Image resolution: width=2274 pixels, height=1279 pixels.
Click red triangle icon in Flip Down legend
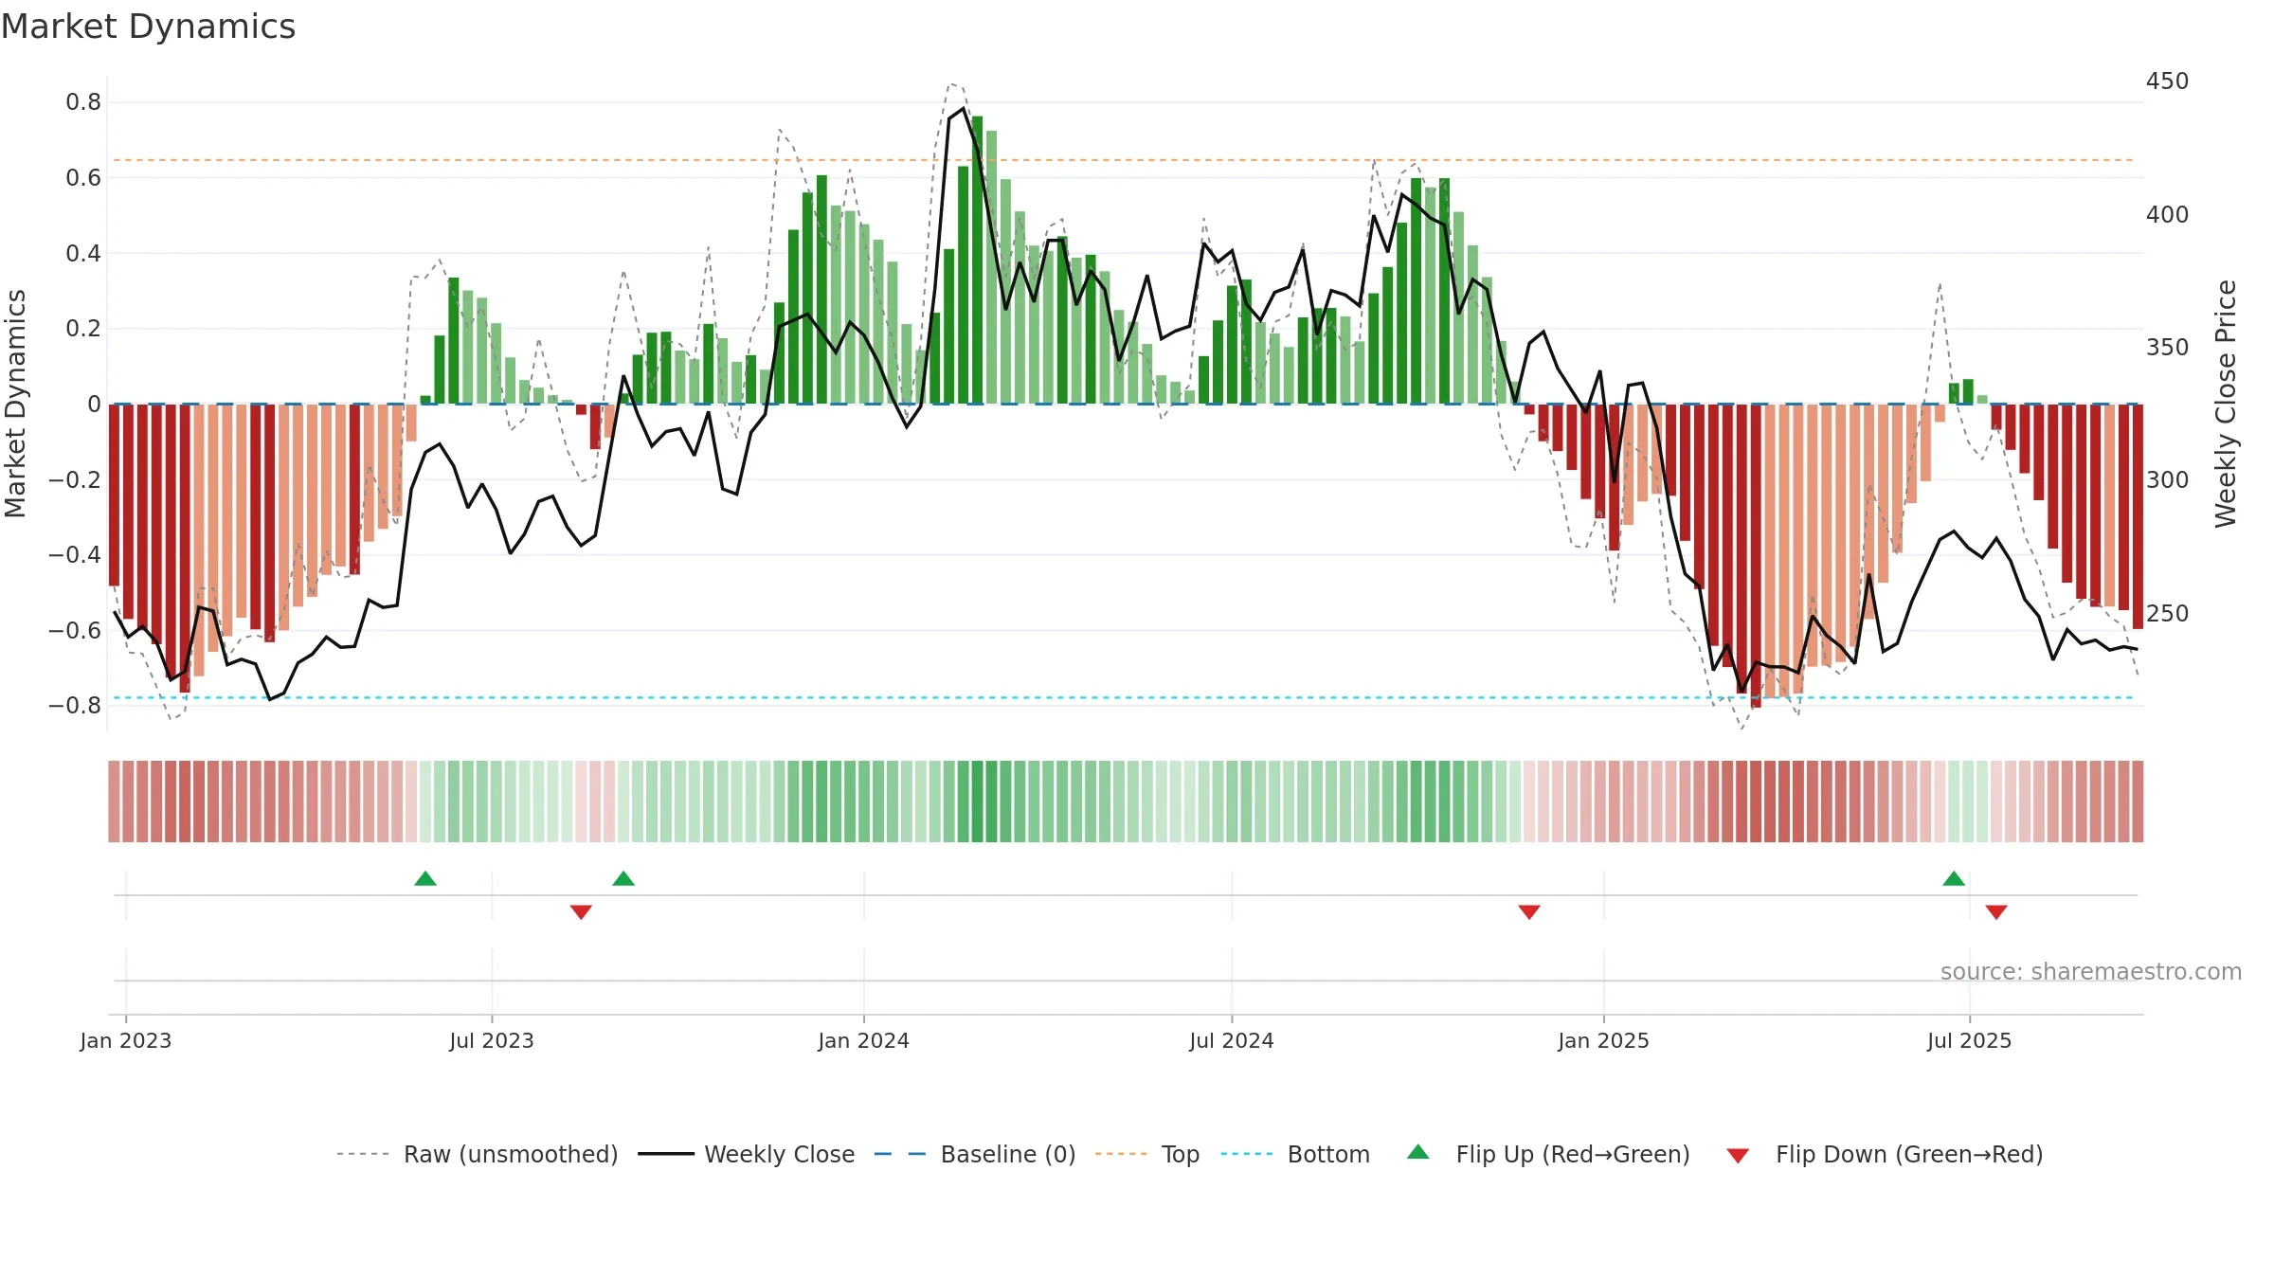tap(1738, 1156)
